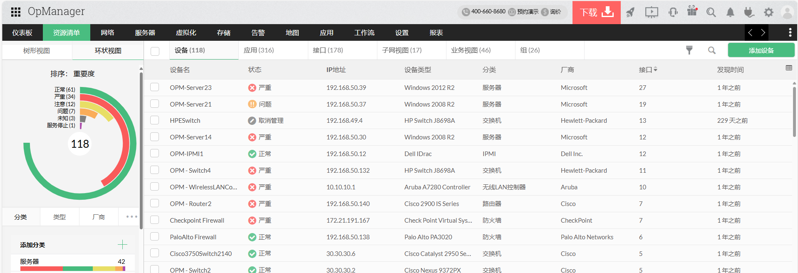
Task: Click the plus icon beside 添加分类
Action: (x=122, y=245)
